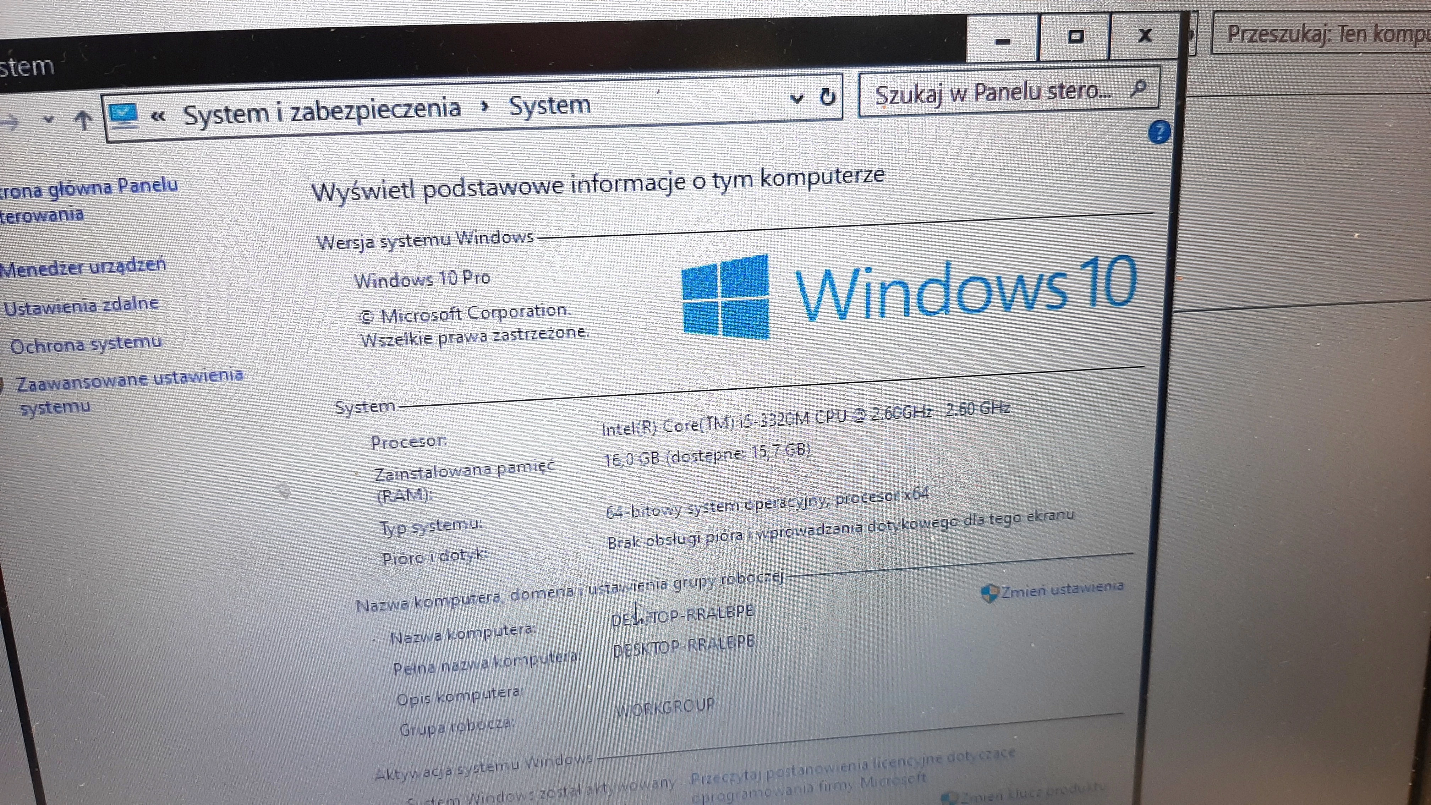The image size is (1431, 805).
Task: Click the Zmień ustawienia link
Action: [x=1062, y=590]
